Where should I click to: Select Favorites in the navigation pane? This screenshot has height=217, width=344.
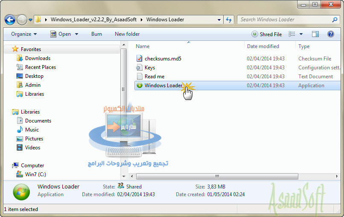point(31,49)
